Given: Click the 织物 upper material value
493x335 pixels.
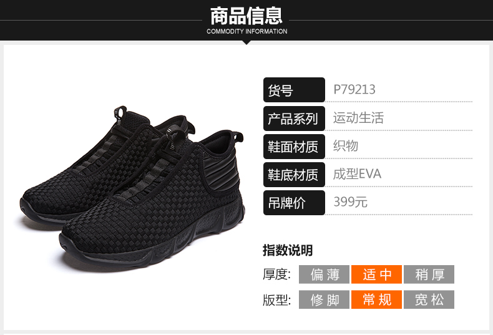Looking at the screenshot, I should pyautogui.click(x=346, y=146).
